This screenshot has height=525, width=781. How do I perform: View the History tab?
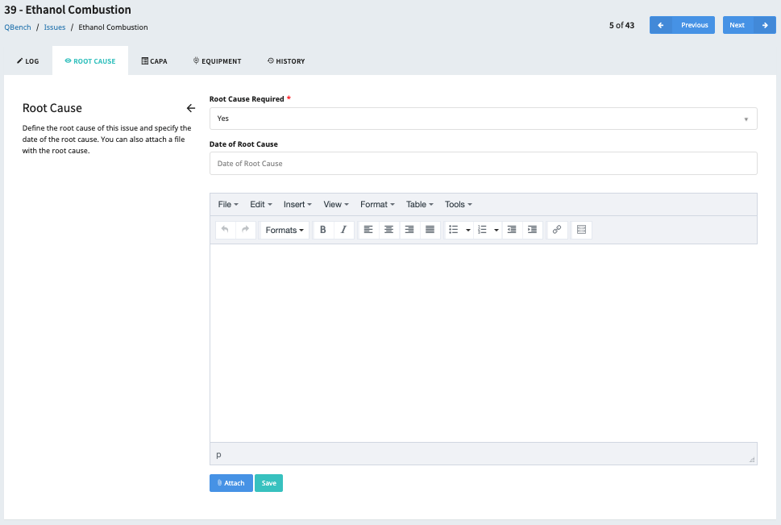pyautogui.click(x=286, y=60)
